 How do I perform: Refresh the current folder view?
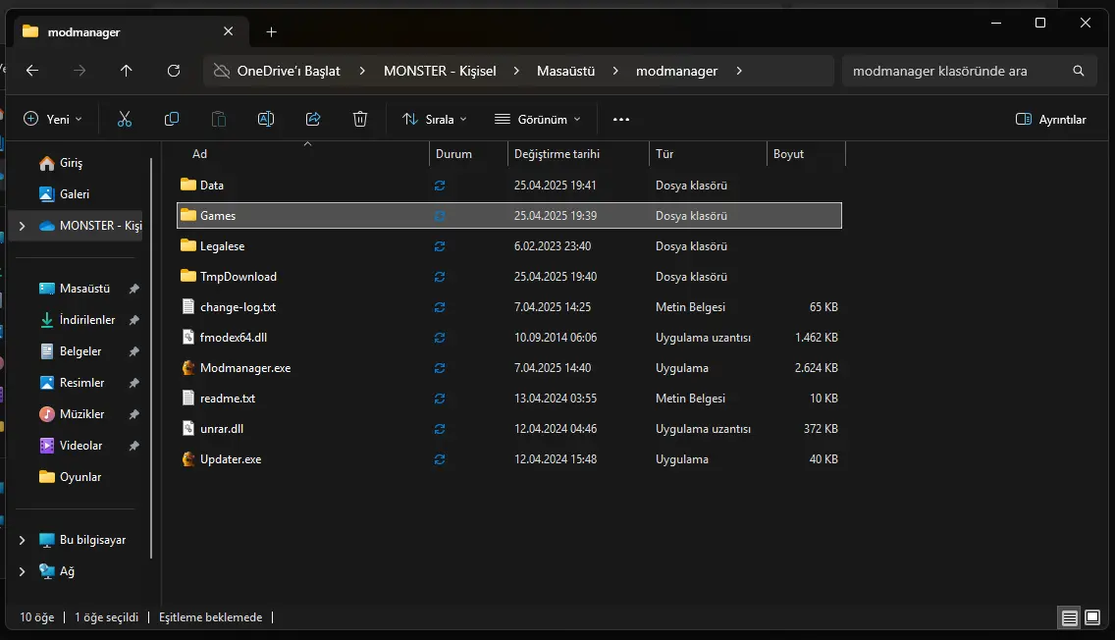tap(174, 71)
